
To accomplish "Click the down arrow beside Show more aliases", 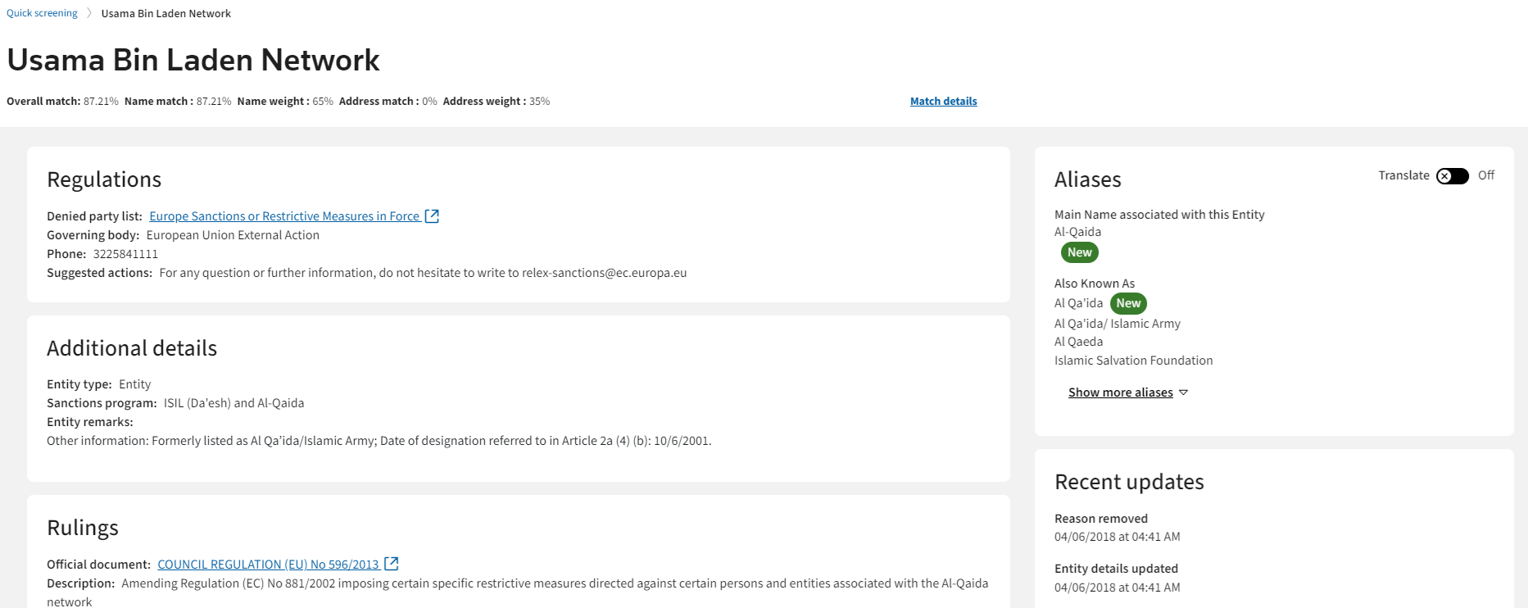I will tap(1183, 393).
